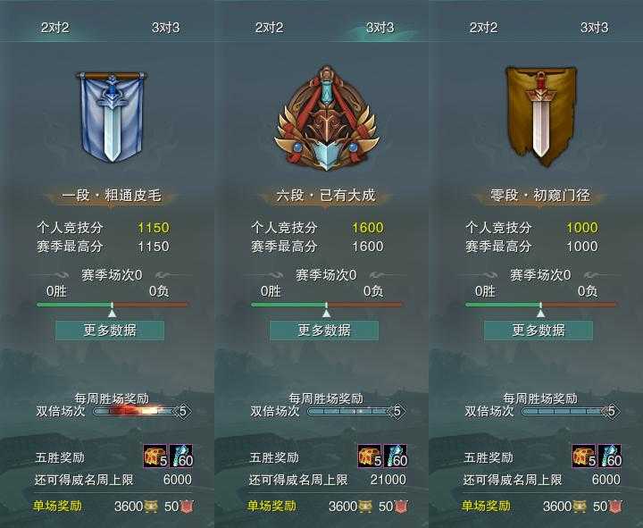643x528 pixels.
Task: Click the six-dan helmet rank emblem
Action: [x=326, y=118]
